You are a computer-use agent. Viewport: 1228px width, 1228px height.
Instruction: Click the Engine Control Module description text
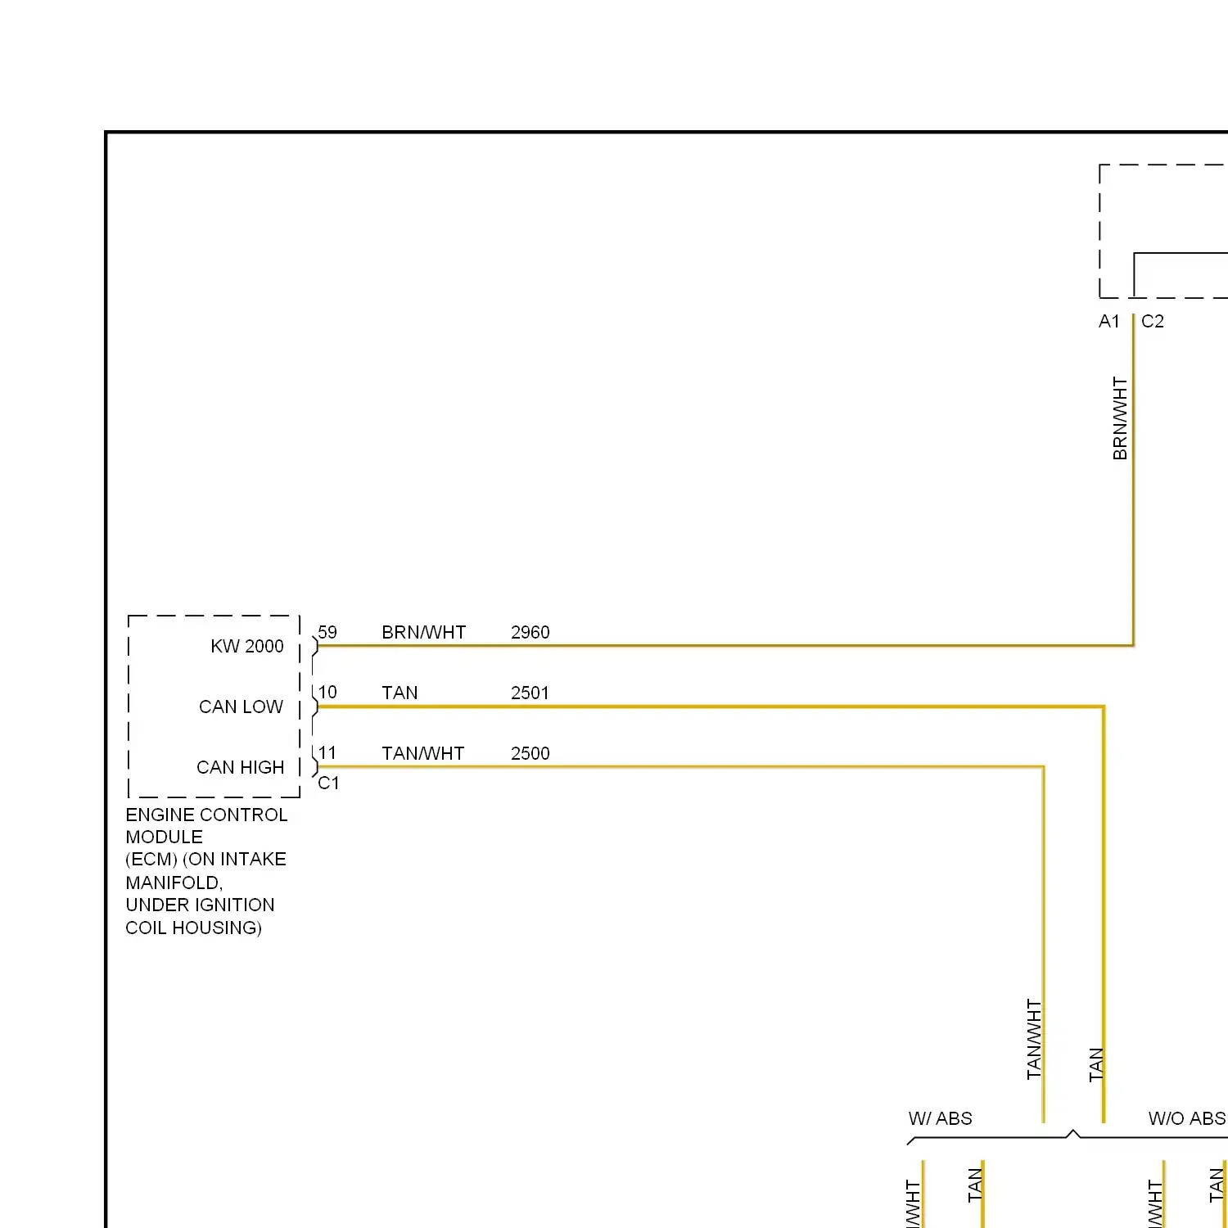point(206,871)
